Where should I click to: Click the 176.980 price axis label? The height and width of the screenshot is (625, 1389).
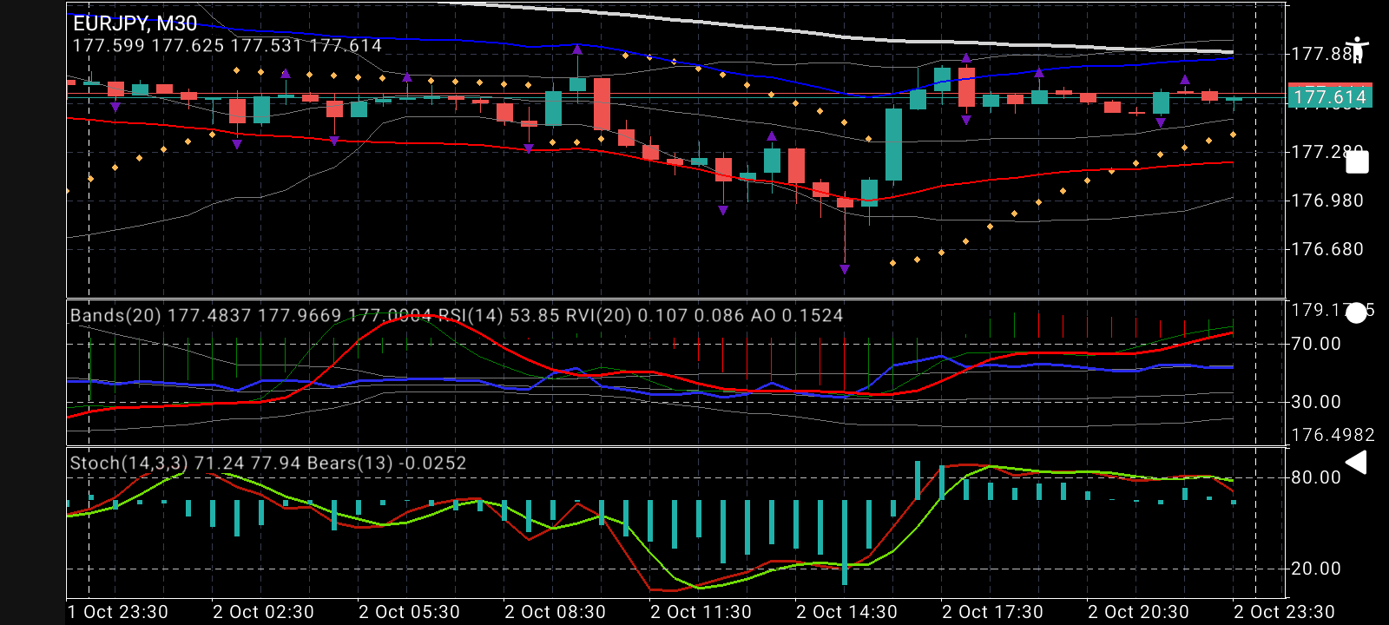[1327, 201]
